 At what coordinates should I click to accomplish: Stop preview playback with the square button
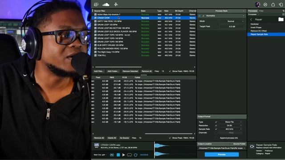coord(118,155)
